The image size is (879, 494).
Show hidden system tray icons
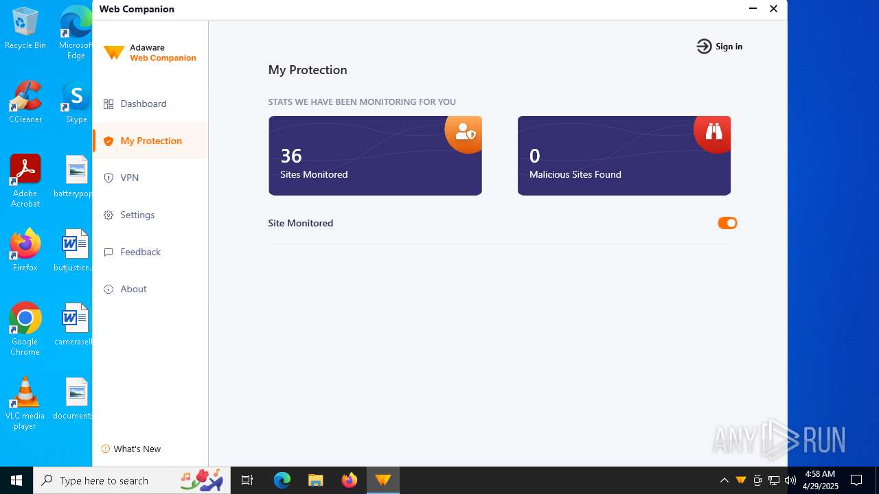coord(724,480)
